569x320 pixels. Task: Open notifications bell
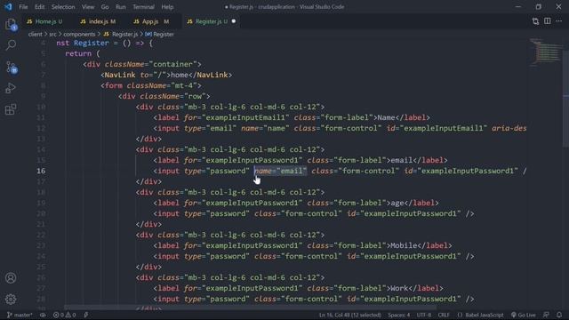click(x=559, y=315)
